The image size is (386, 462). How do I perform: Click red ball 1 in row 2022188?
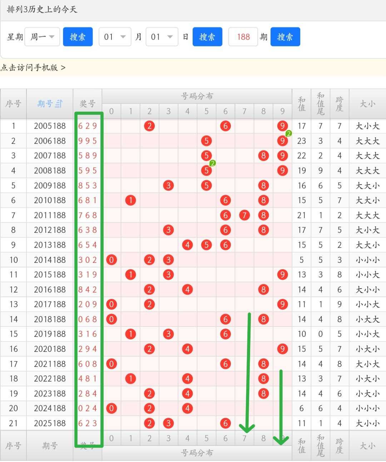(x=130, y=379)
